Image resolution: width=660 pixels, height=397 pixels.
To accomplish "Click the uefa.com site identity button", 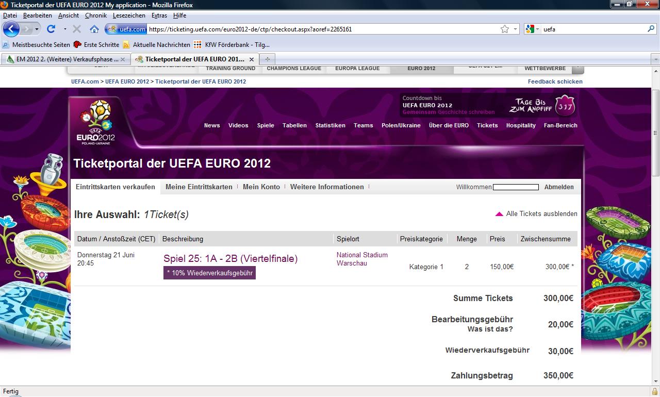I will (126, 29).
